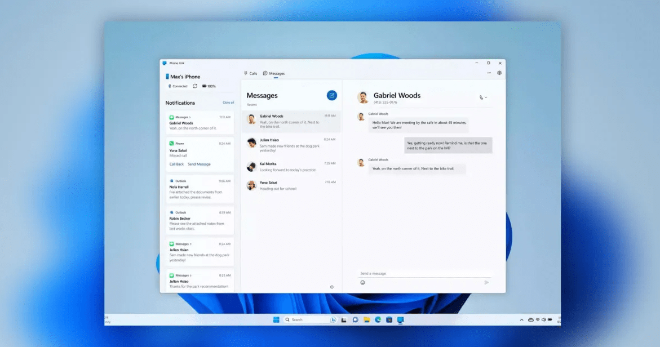This screenshot has width=660, height=347.
Task: Expand the Messages chevron on the 8:23 AM Julian Hsiao notification
Action: [191, 275]
